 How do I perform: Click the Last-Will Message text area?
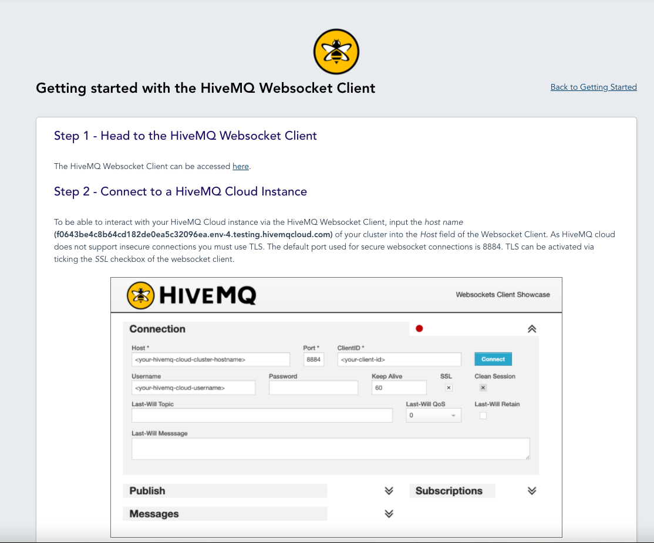pyautogui.click(x=331, y=448)
